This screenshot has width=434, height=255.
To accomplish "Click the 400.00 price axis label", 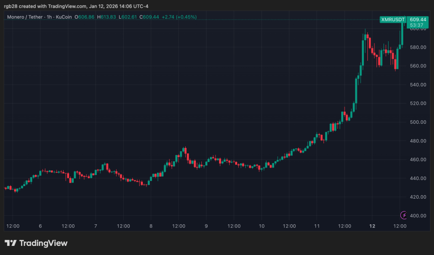I will pos(417,216).
